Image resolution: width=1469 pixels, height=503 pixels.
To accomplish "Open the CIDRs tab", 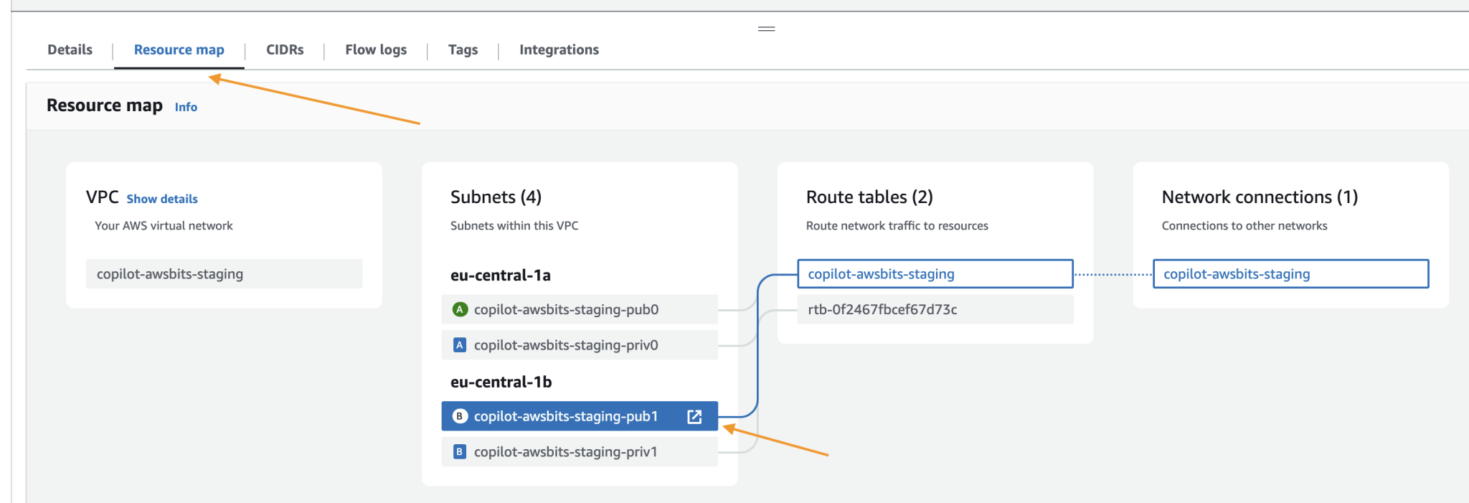I will [285, 50].
